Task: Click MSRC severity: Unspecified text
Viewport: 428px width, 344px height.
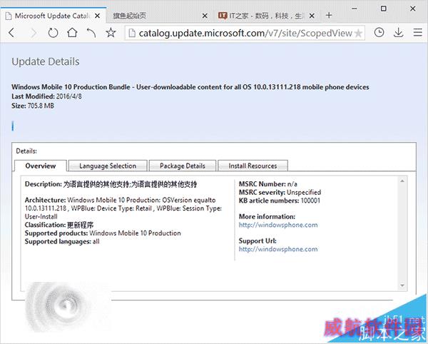Action: (280, 192)
